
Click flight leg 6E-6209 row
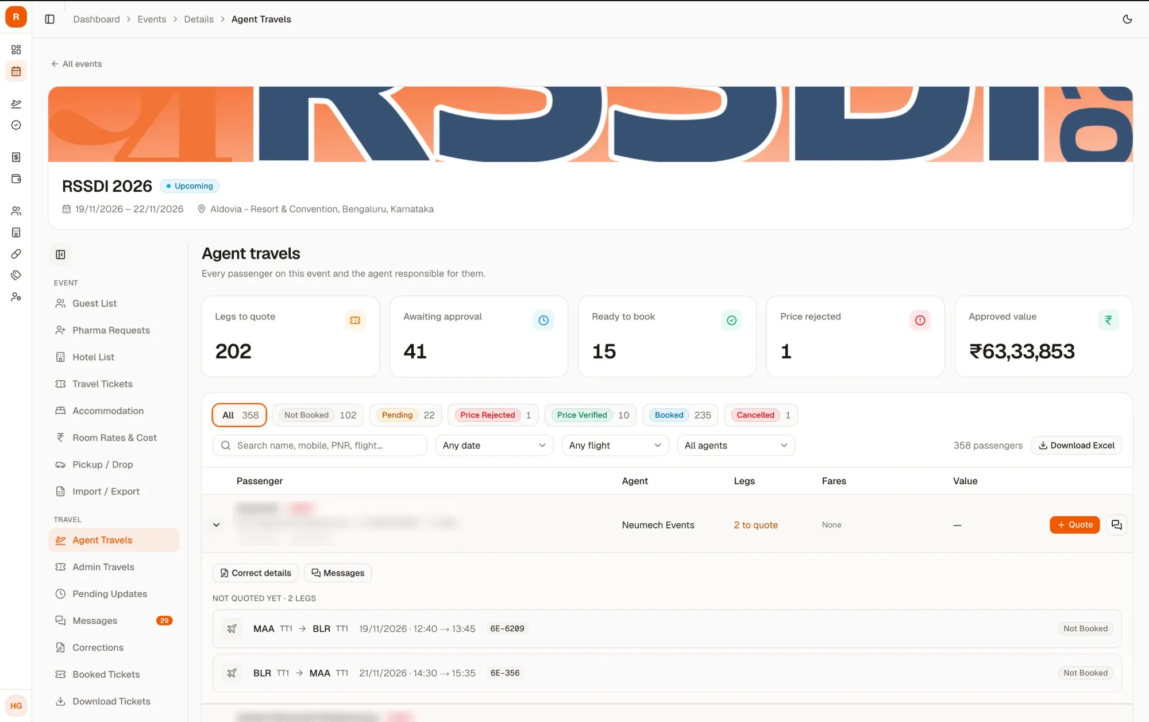click(x=666, y=628)
